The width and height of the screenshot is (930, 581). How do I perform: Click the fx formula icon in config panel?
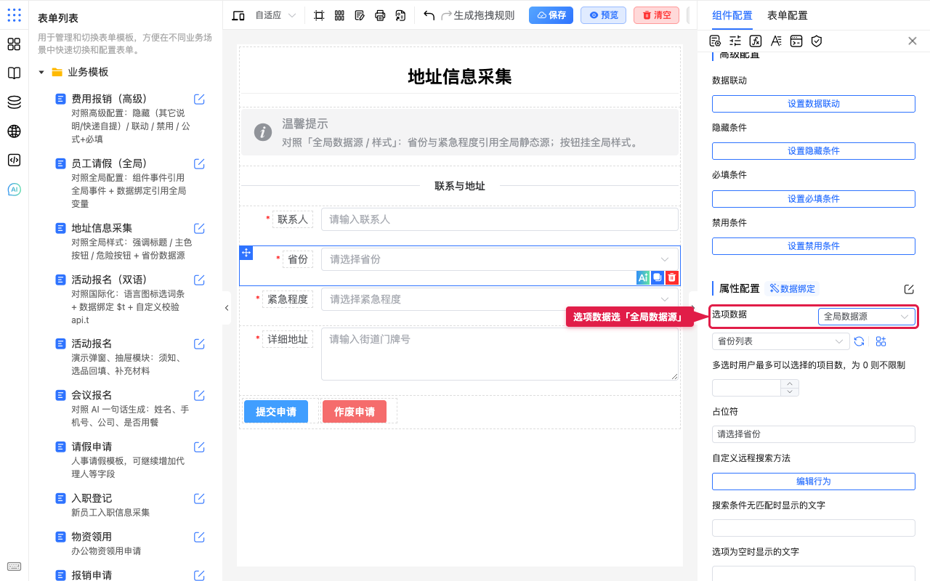tap(756, 41)
